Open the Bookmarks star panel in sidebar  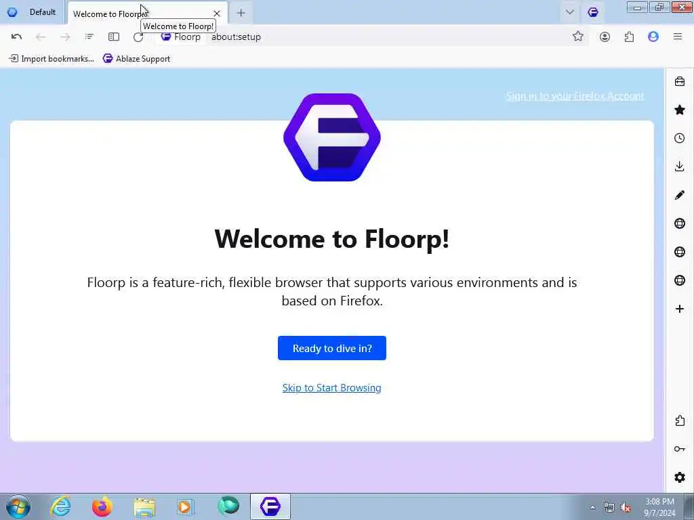click(x=680, y=110)
